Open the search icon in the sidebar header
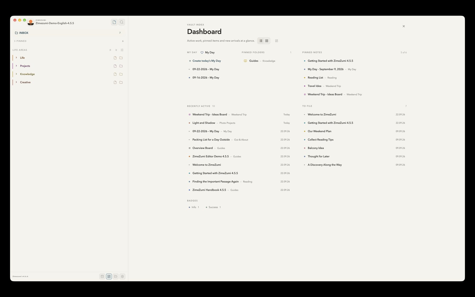475x297 pixels. click(x=122, y=22)
